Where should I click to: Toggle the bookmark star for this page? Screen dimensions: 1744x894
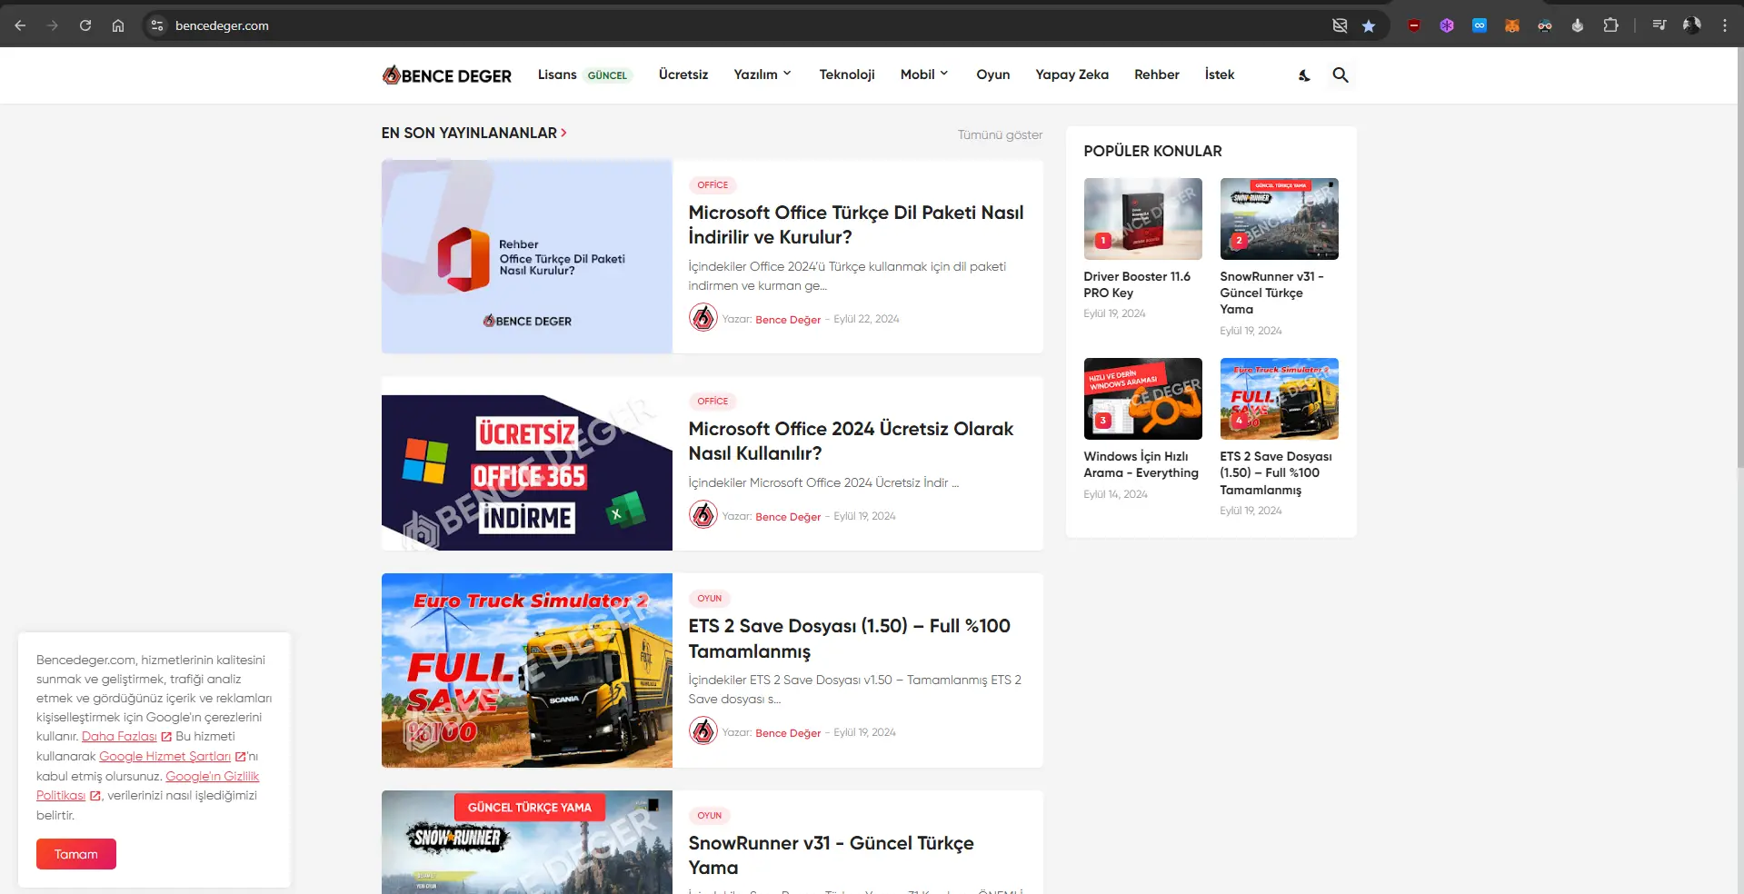[x=1369, y=25]
